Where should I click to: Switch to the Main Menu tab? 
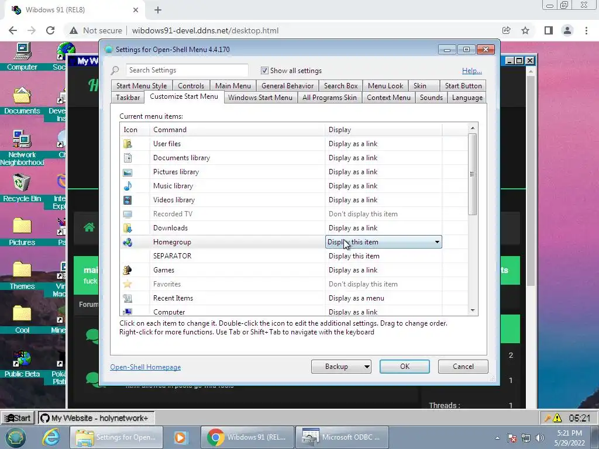233,86
